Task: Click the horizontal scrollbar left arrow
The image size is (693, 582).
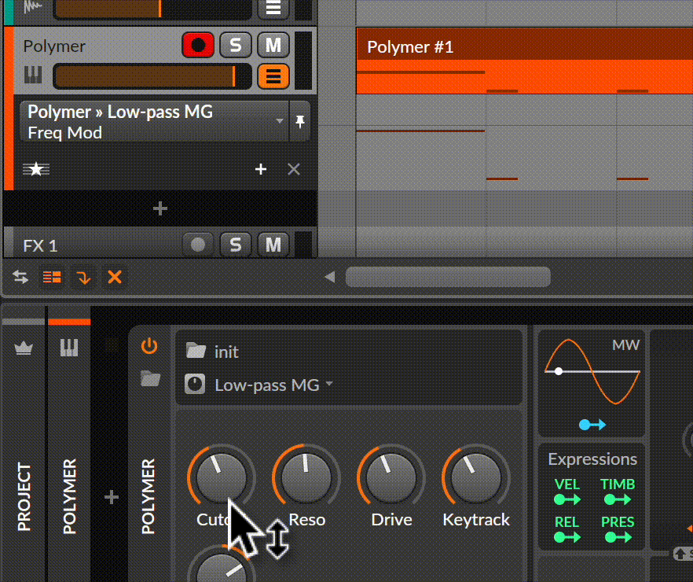Action: [x=330, y=278]
